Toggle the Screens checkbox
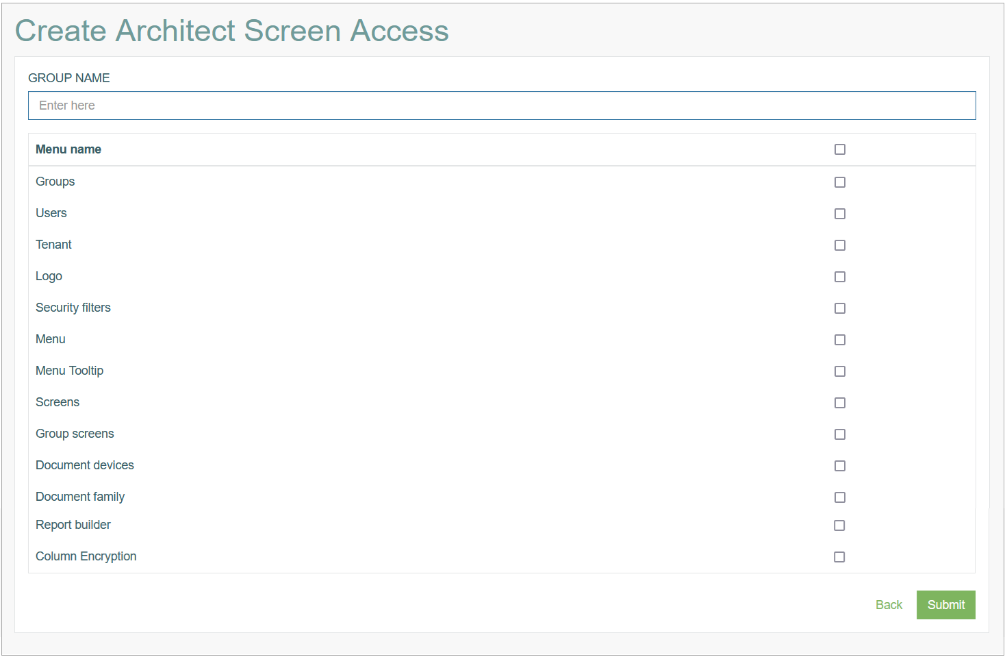This screenshot has height=657, width=1005. click(840, 403)
